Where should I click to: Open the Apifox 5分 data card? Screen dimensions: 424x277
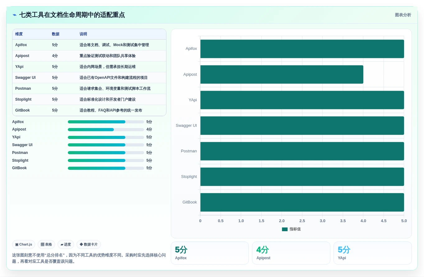click(210, 253)
